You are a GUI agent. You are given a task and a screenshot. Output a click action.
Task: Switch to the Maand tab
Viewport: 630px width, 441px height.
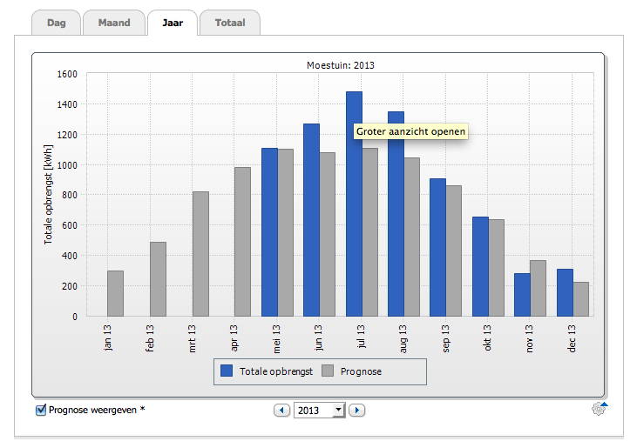click(112, 23)
